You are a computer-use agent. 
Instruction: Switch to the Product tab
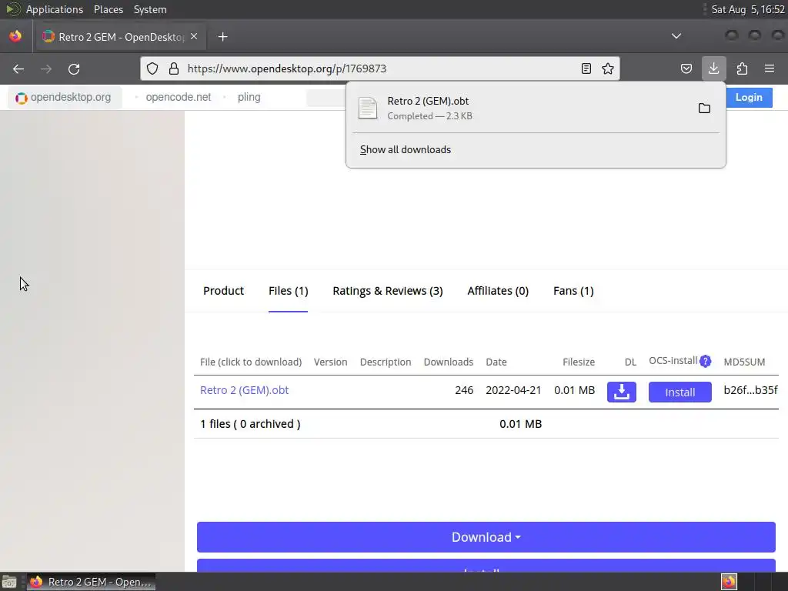[224, 291]
